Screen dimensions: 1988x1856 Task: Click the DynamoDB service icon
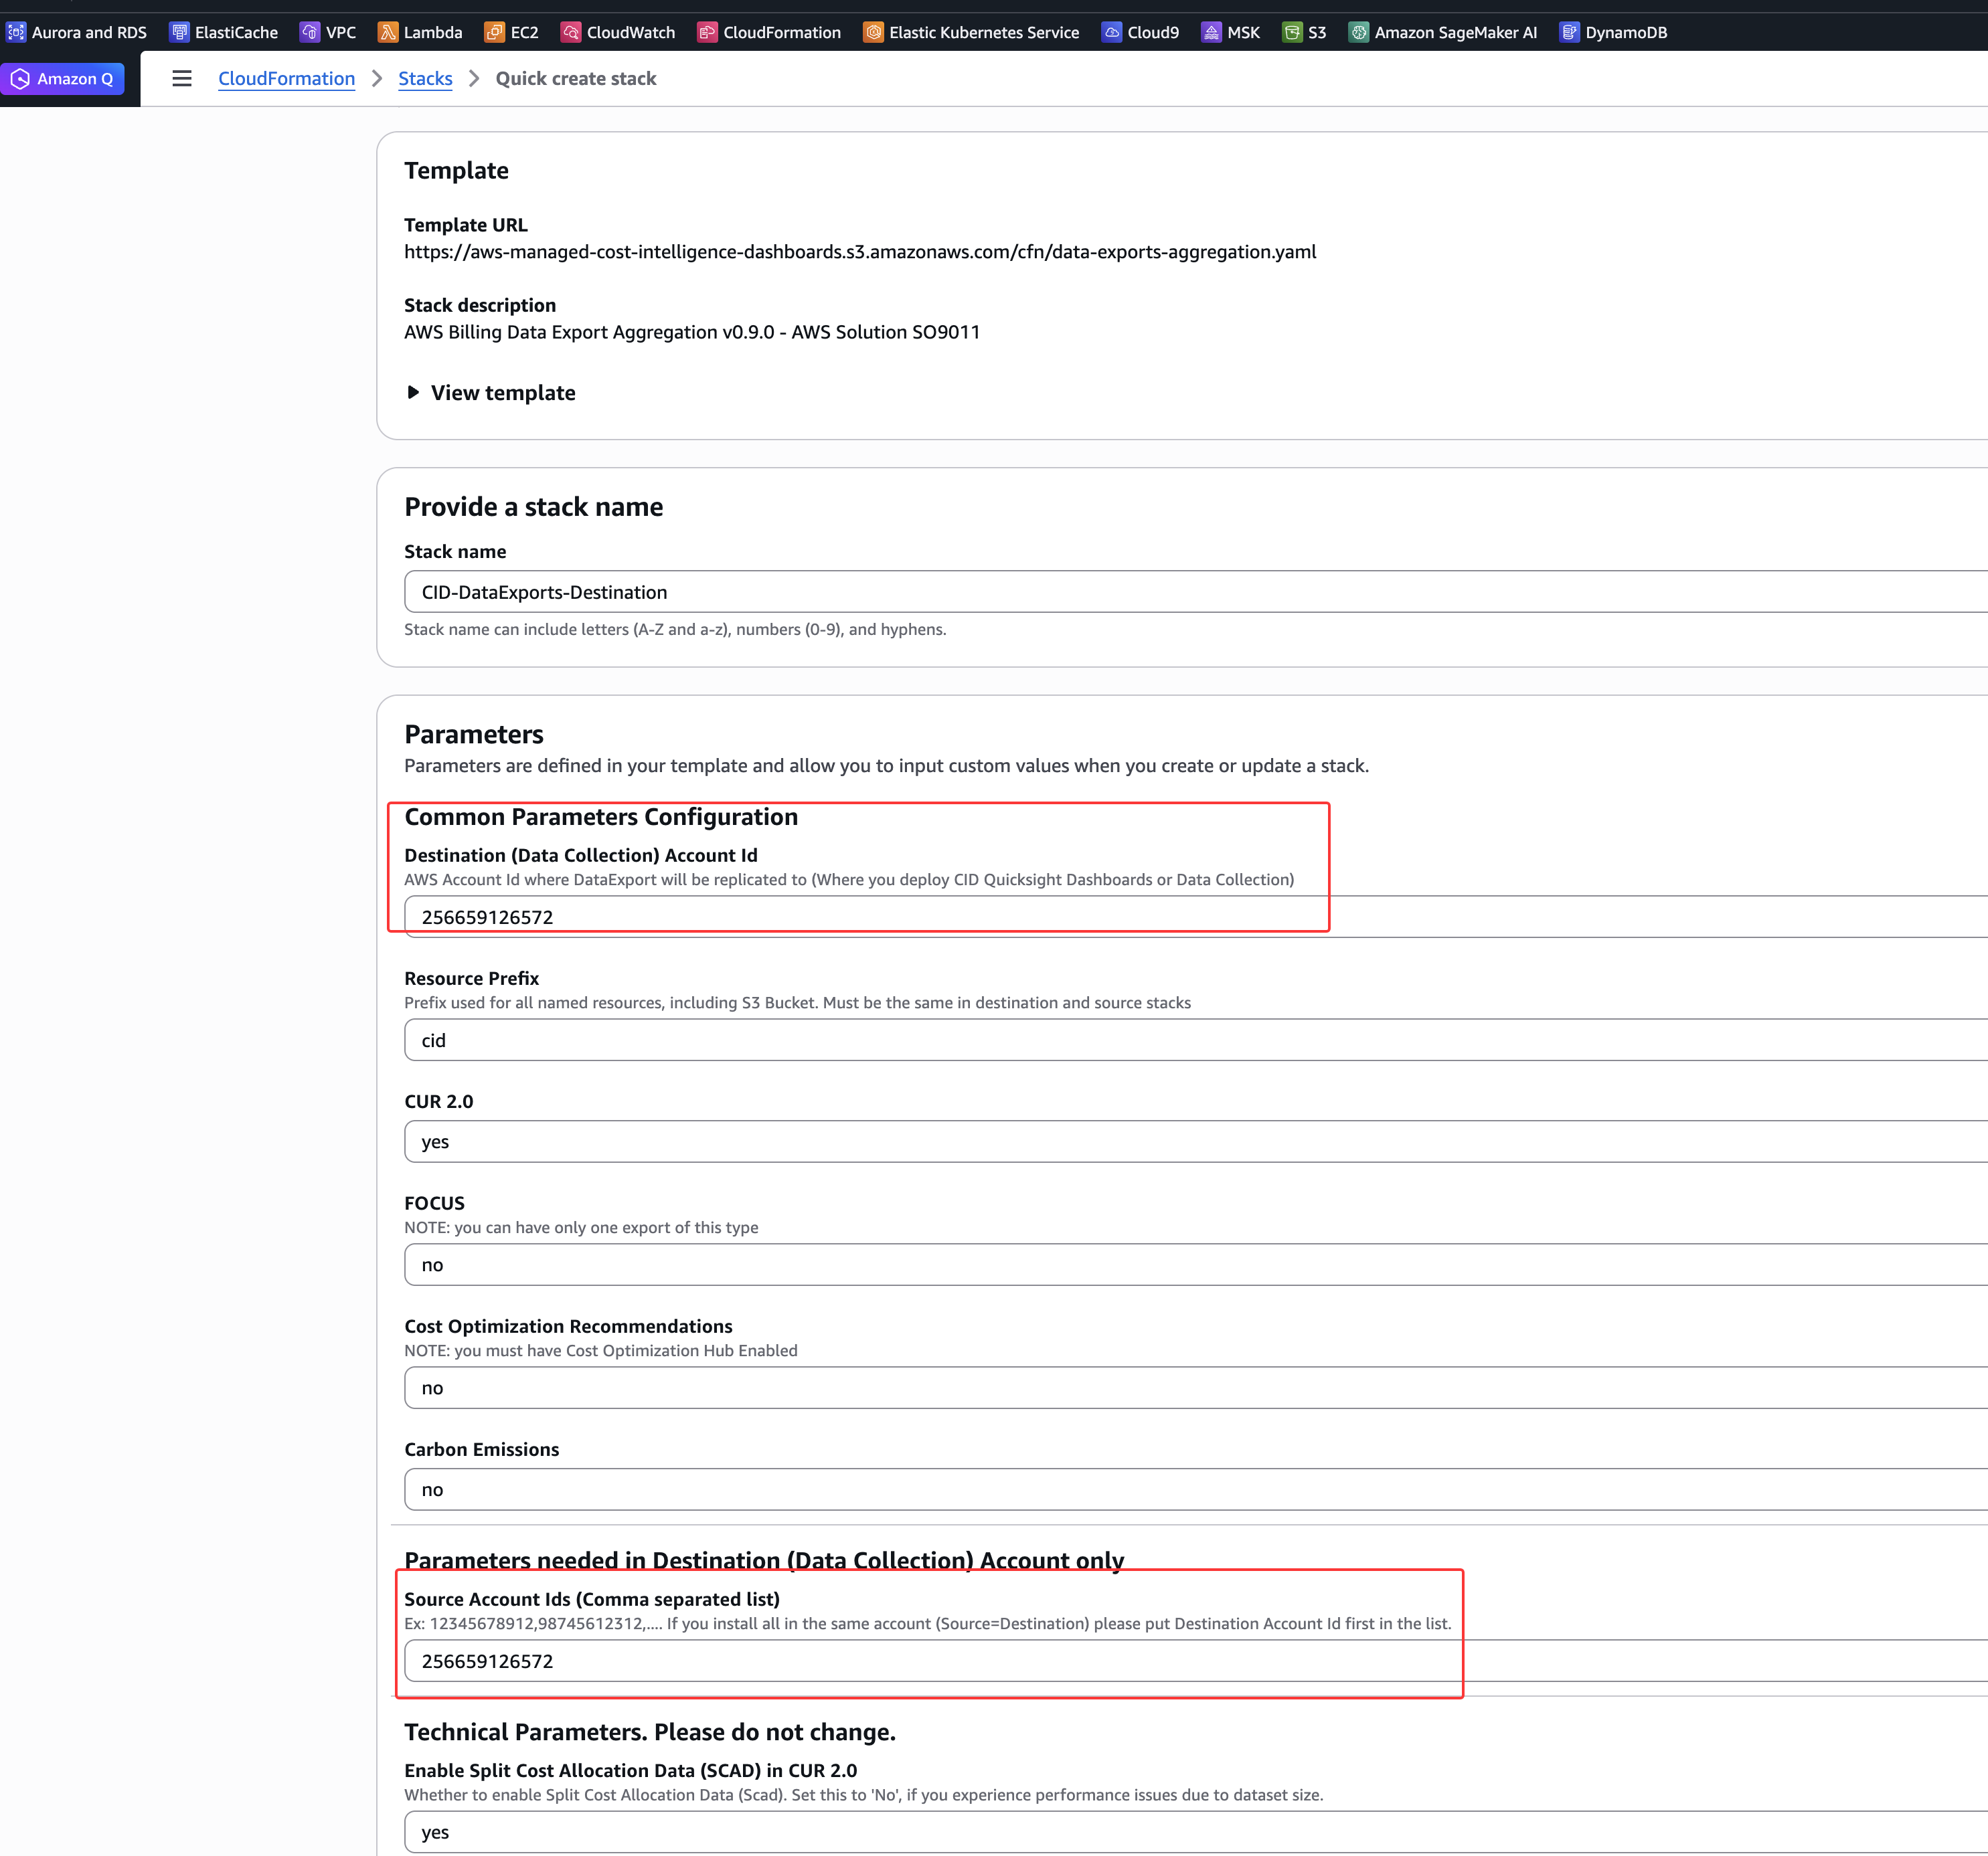point(1569,32)
